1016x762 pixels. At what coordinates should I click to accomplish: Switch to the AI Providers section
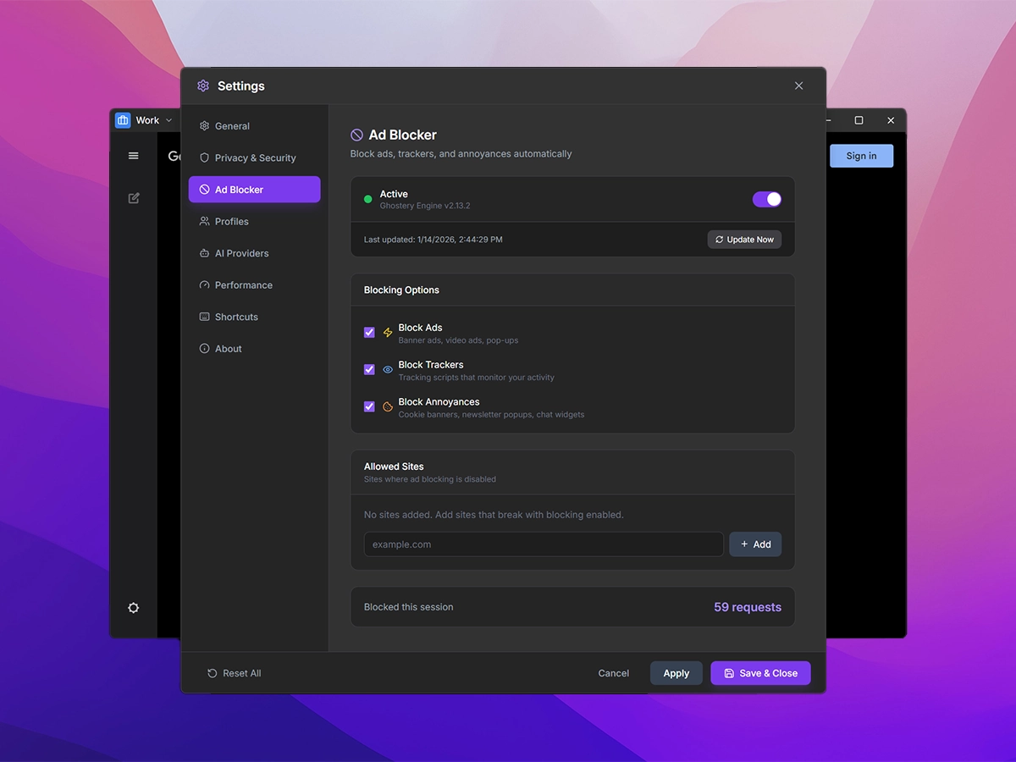(x=241, y=253)
